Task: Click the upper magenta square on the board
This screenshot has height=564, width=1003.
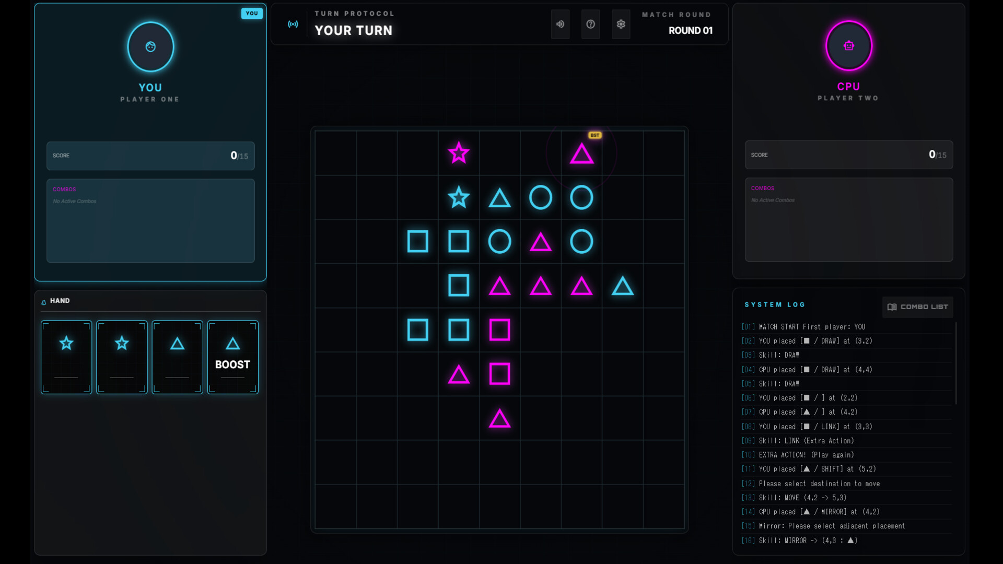Action: (499, 330)
